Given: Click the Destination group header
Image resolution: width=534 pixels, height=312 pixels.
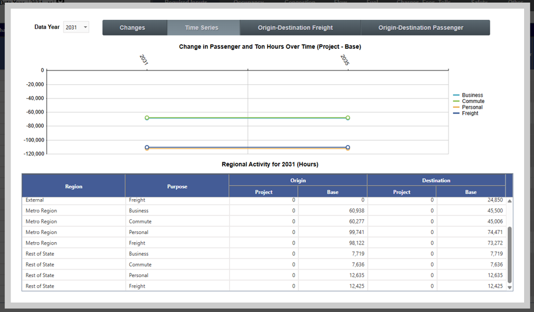Looking at the screenshot, I should click(436, 180).
